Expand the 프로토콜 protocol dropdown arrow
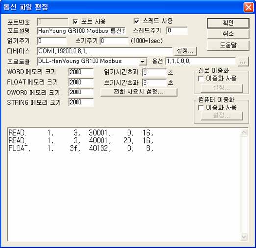 point(143,62)
